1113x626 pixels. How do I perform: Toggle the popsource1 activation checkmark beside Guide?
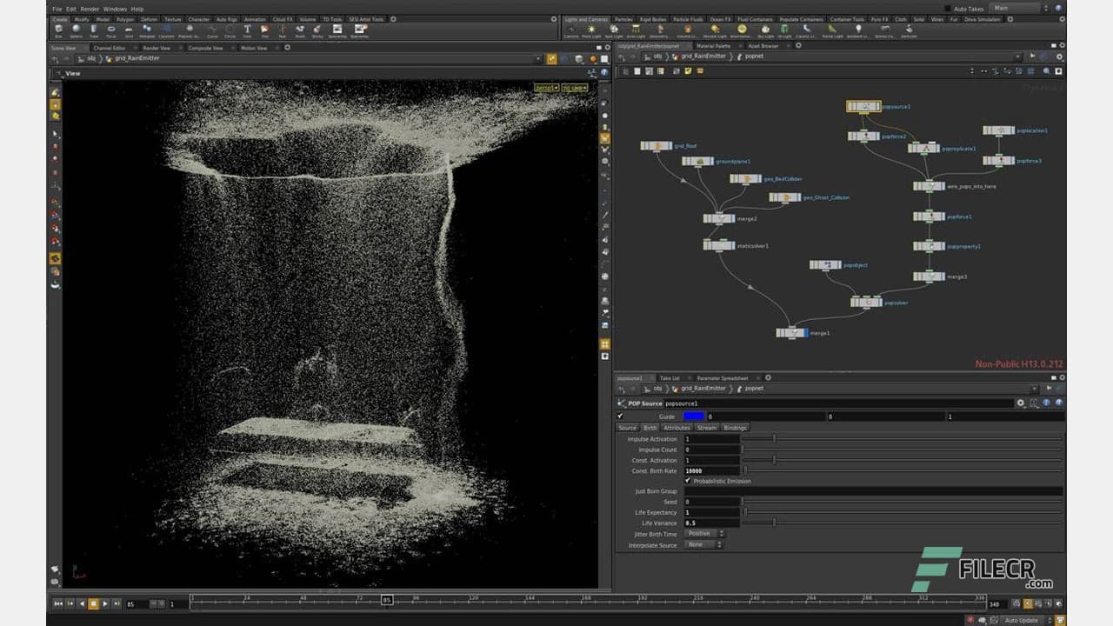[621, 416]
